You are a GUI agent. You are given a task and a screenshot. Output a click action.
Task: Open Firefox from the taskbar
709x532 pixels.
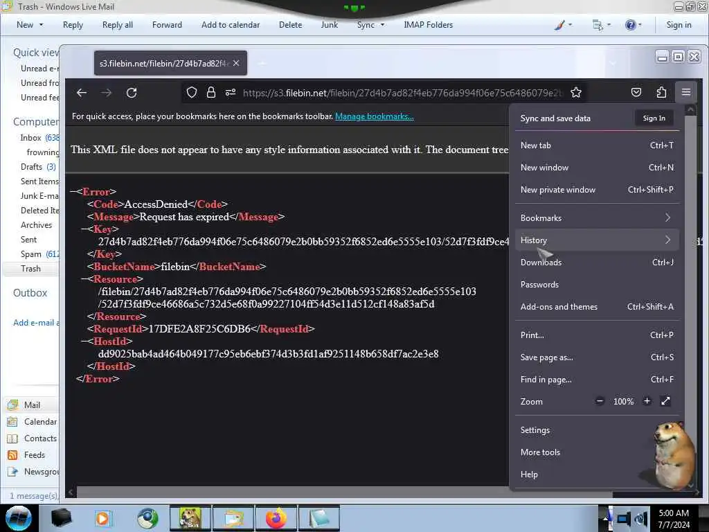(276, 518)
